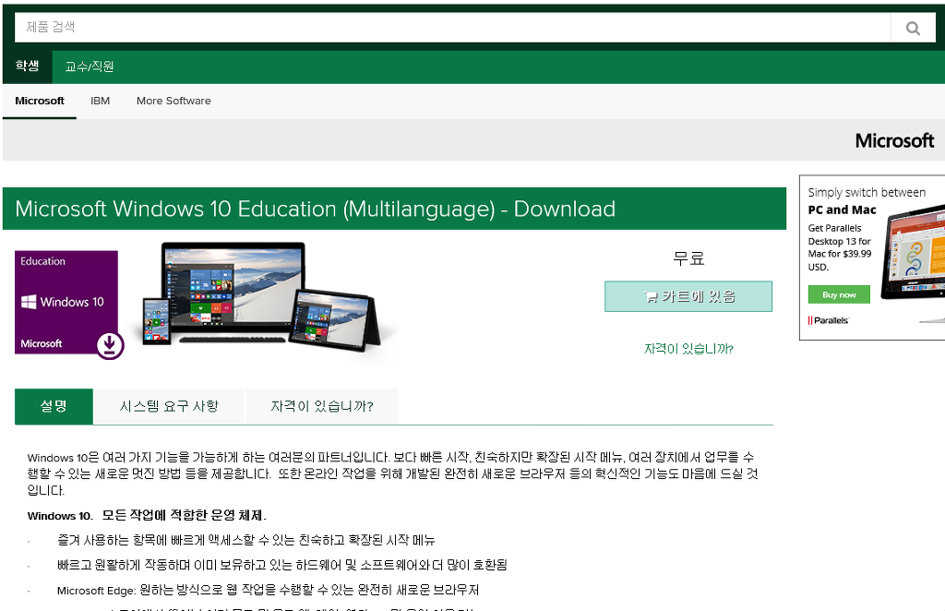The width and height of the screenshot is (945, 611).
Task: Click the Microsoft Edge bullet line
Action: [x=268, y=590]
